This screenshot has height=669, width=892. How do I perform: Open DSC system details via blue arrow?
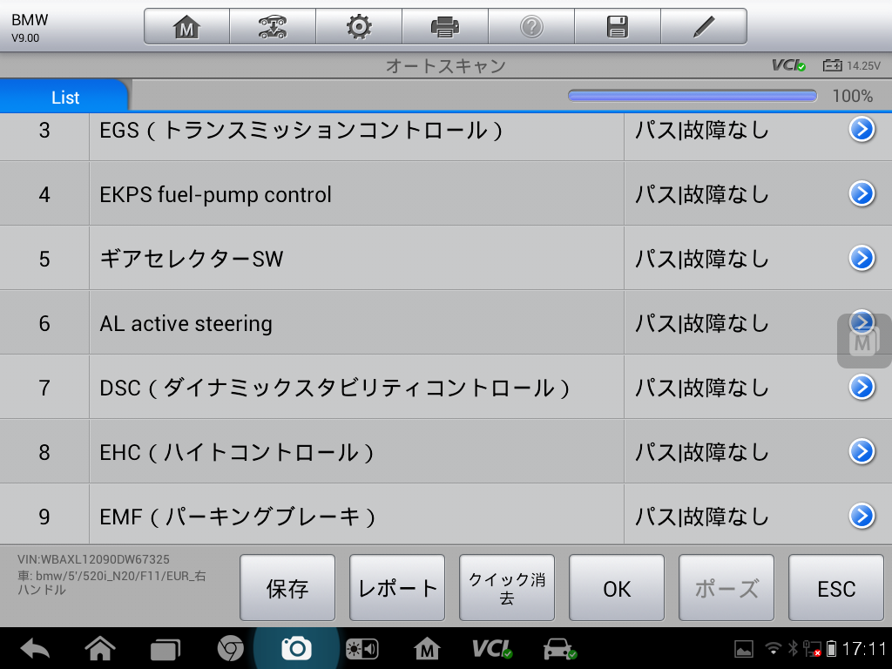point(861,387)
